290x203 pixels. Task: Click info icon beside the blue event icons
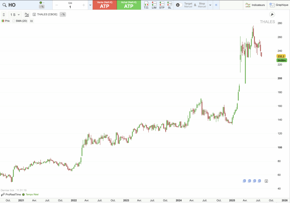(x=266, y=181)
